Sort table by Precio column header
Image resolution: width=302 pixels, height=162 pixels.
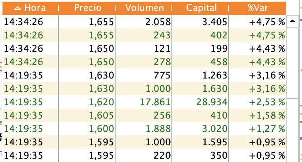[88, 8]
